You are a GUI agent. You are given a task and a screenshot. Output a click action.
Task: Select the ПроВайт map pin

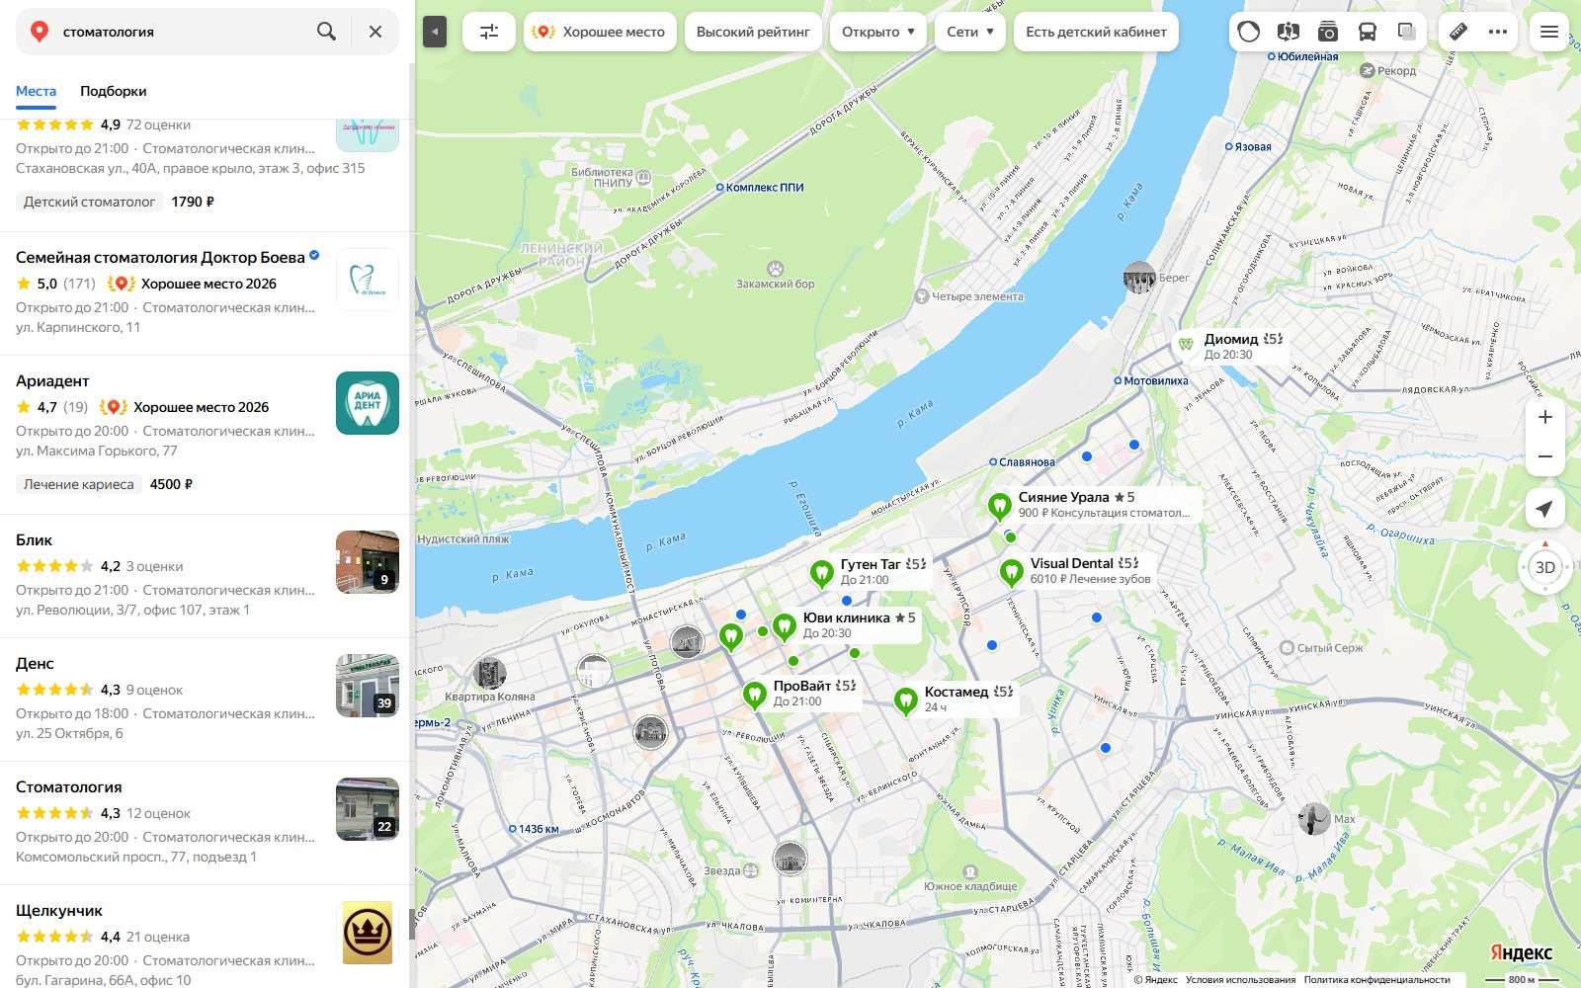pyautogui.click(x=754, y=695)
